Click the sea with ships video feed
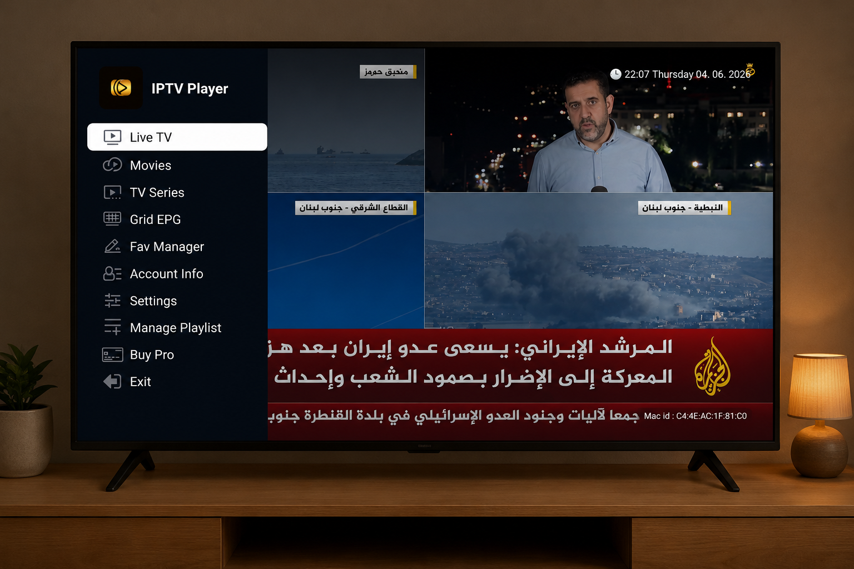Image resolution: width=854 pixels, height=569 pixels. [x=346, y=121]
